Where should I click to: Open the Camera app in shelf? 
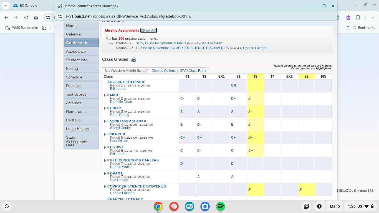coord(205,206)
